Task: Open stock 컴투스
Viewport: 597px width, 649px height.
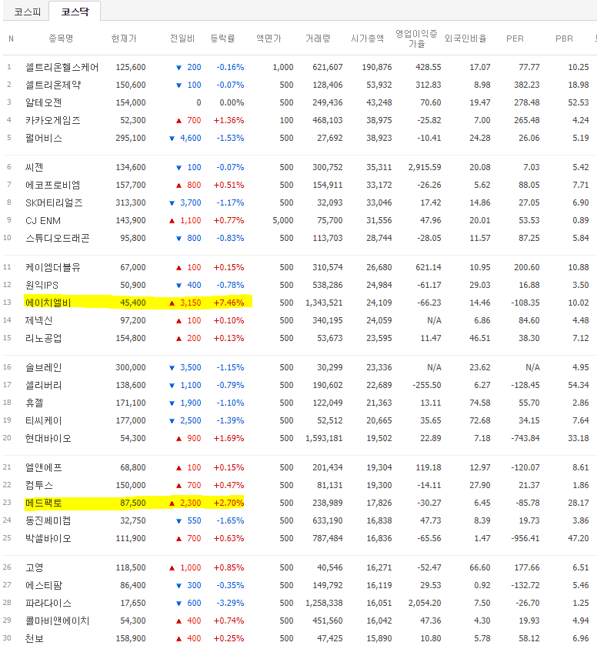Action: tap(39, 486)
